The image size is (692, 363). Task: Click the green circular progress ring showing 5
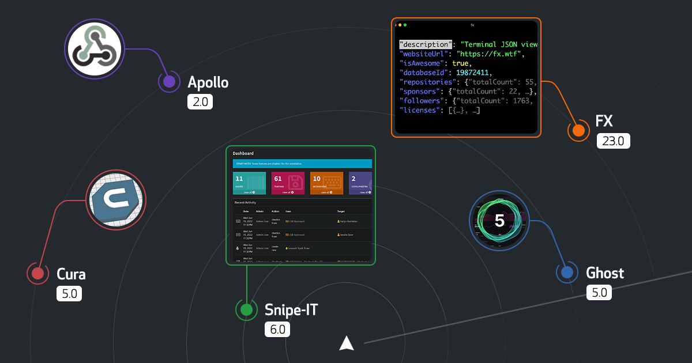click(499, 220)
